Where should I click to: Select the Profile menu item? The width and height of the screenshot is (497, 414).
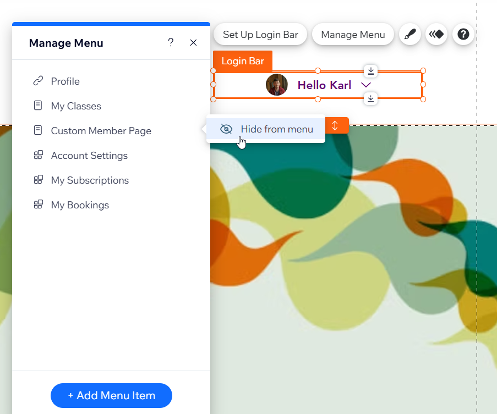pyautogui.click(x=65, y=81)
